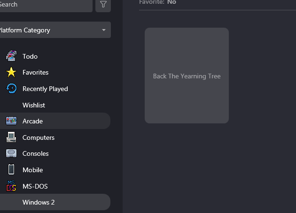Select the Computers category label
Image resolution: width=296 pixels, height=213 pixels.
(39, 137)
